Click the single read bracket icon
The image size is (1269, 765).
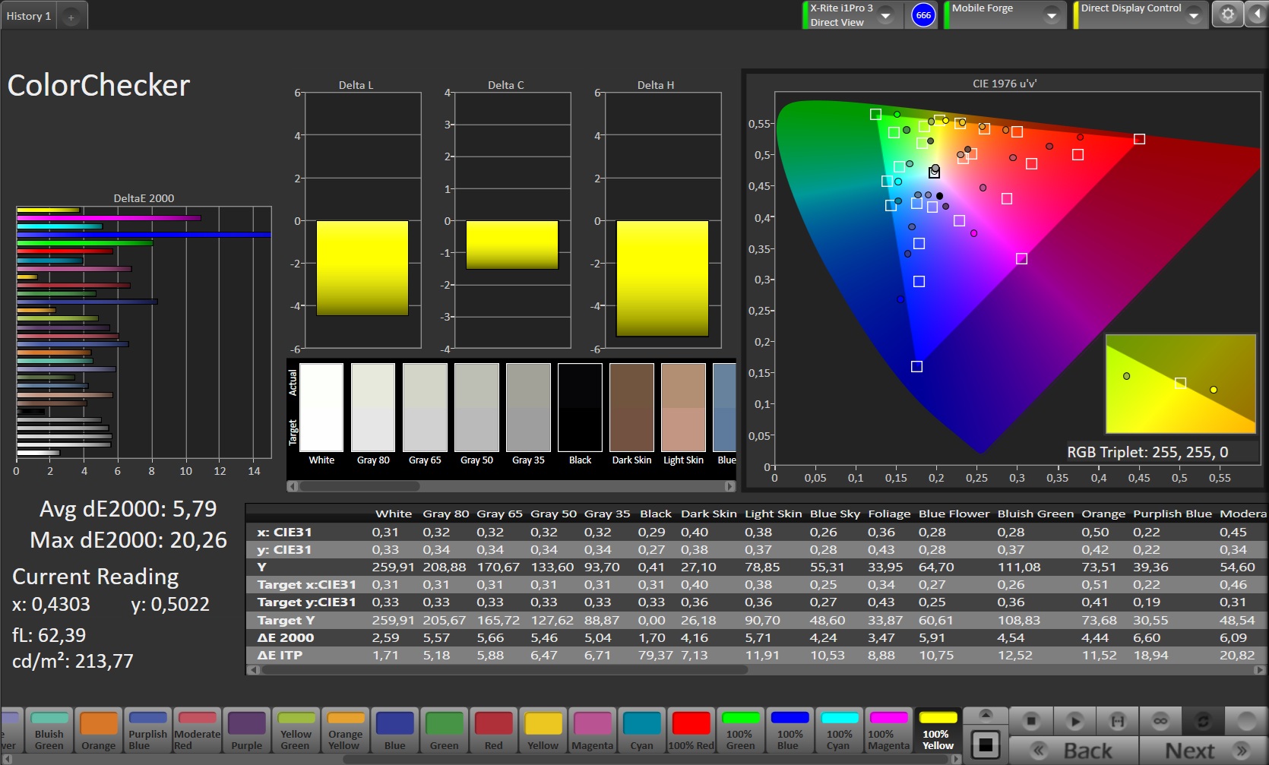(x=1118, y=720)
